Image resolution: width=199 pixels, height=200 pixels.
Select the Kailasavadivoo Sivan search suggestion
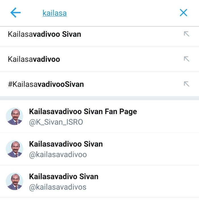coord(44,34)
